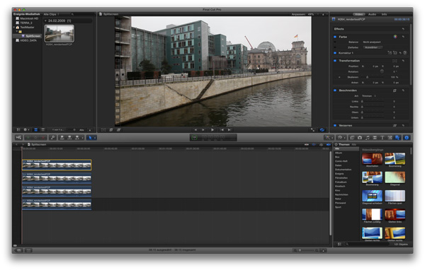Collapse the 24.02.2009 date group
425x270 pixels.
(x=45, y=20)
